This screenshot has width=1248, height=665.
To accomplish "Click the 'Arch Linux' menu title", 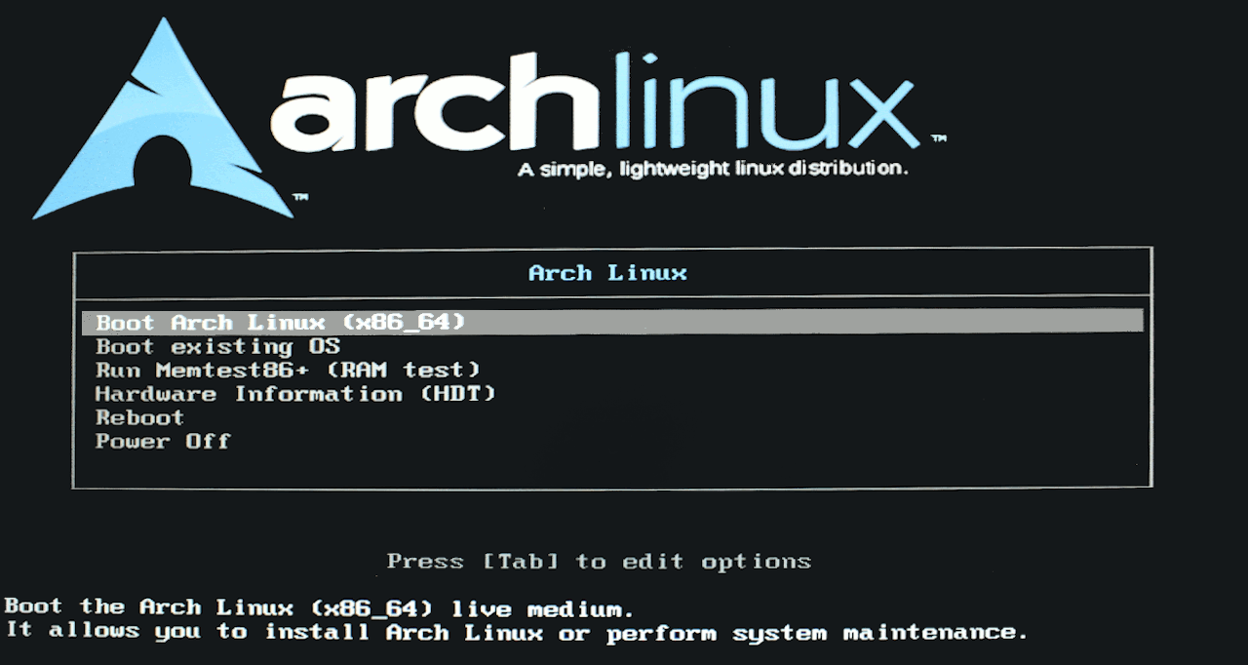I will [x=609, y=273].
